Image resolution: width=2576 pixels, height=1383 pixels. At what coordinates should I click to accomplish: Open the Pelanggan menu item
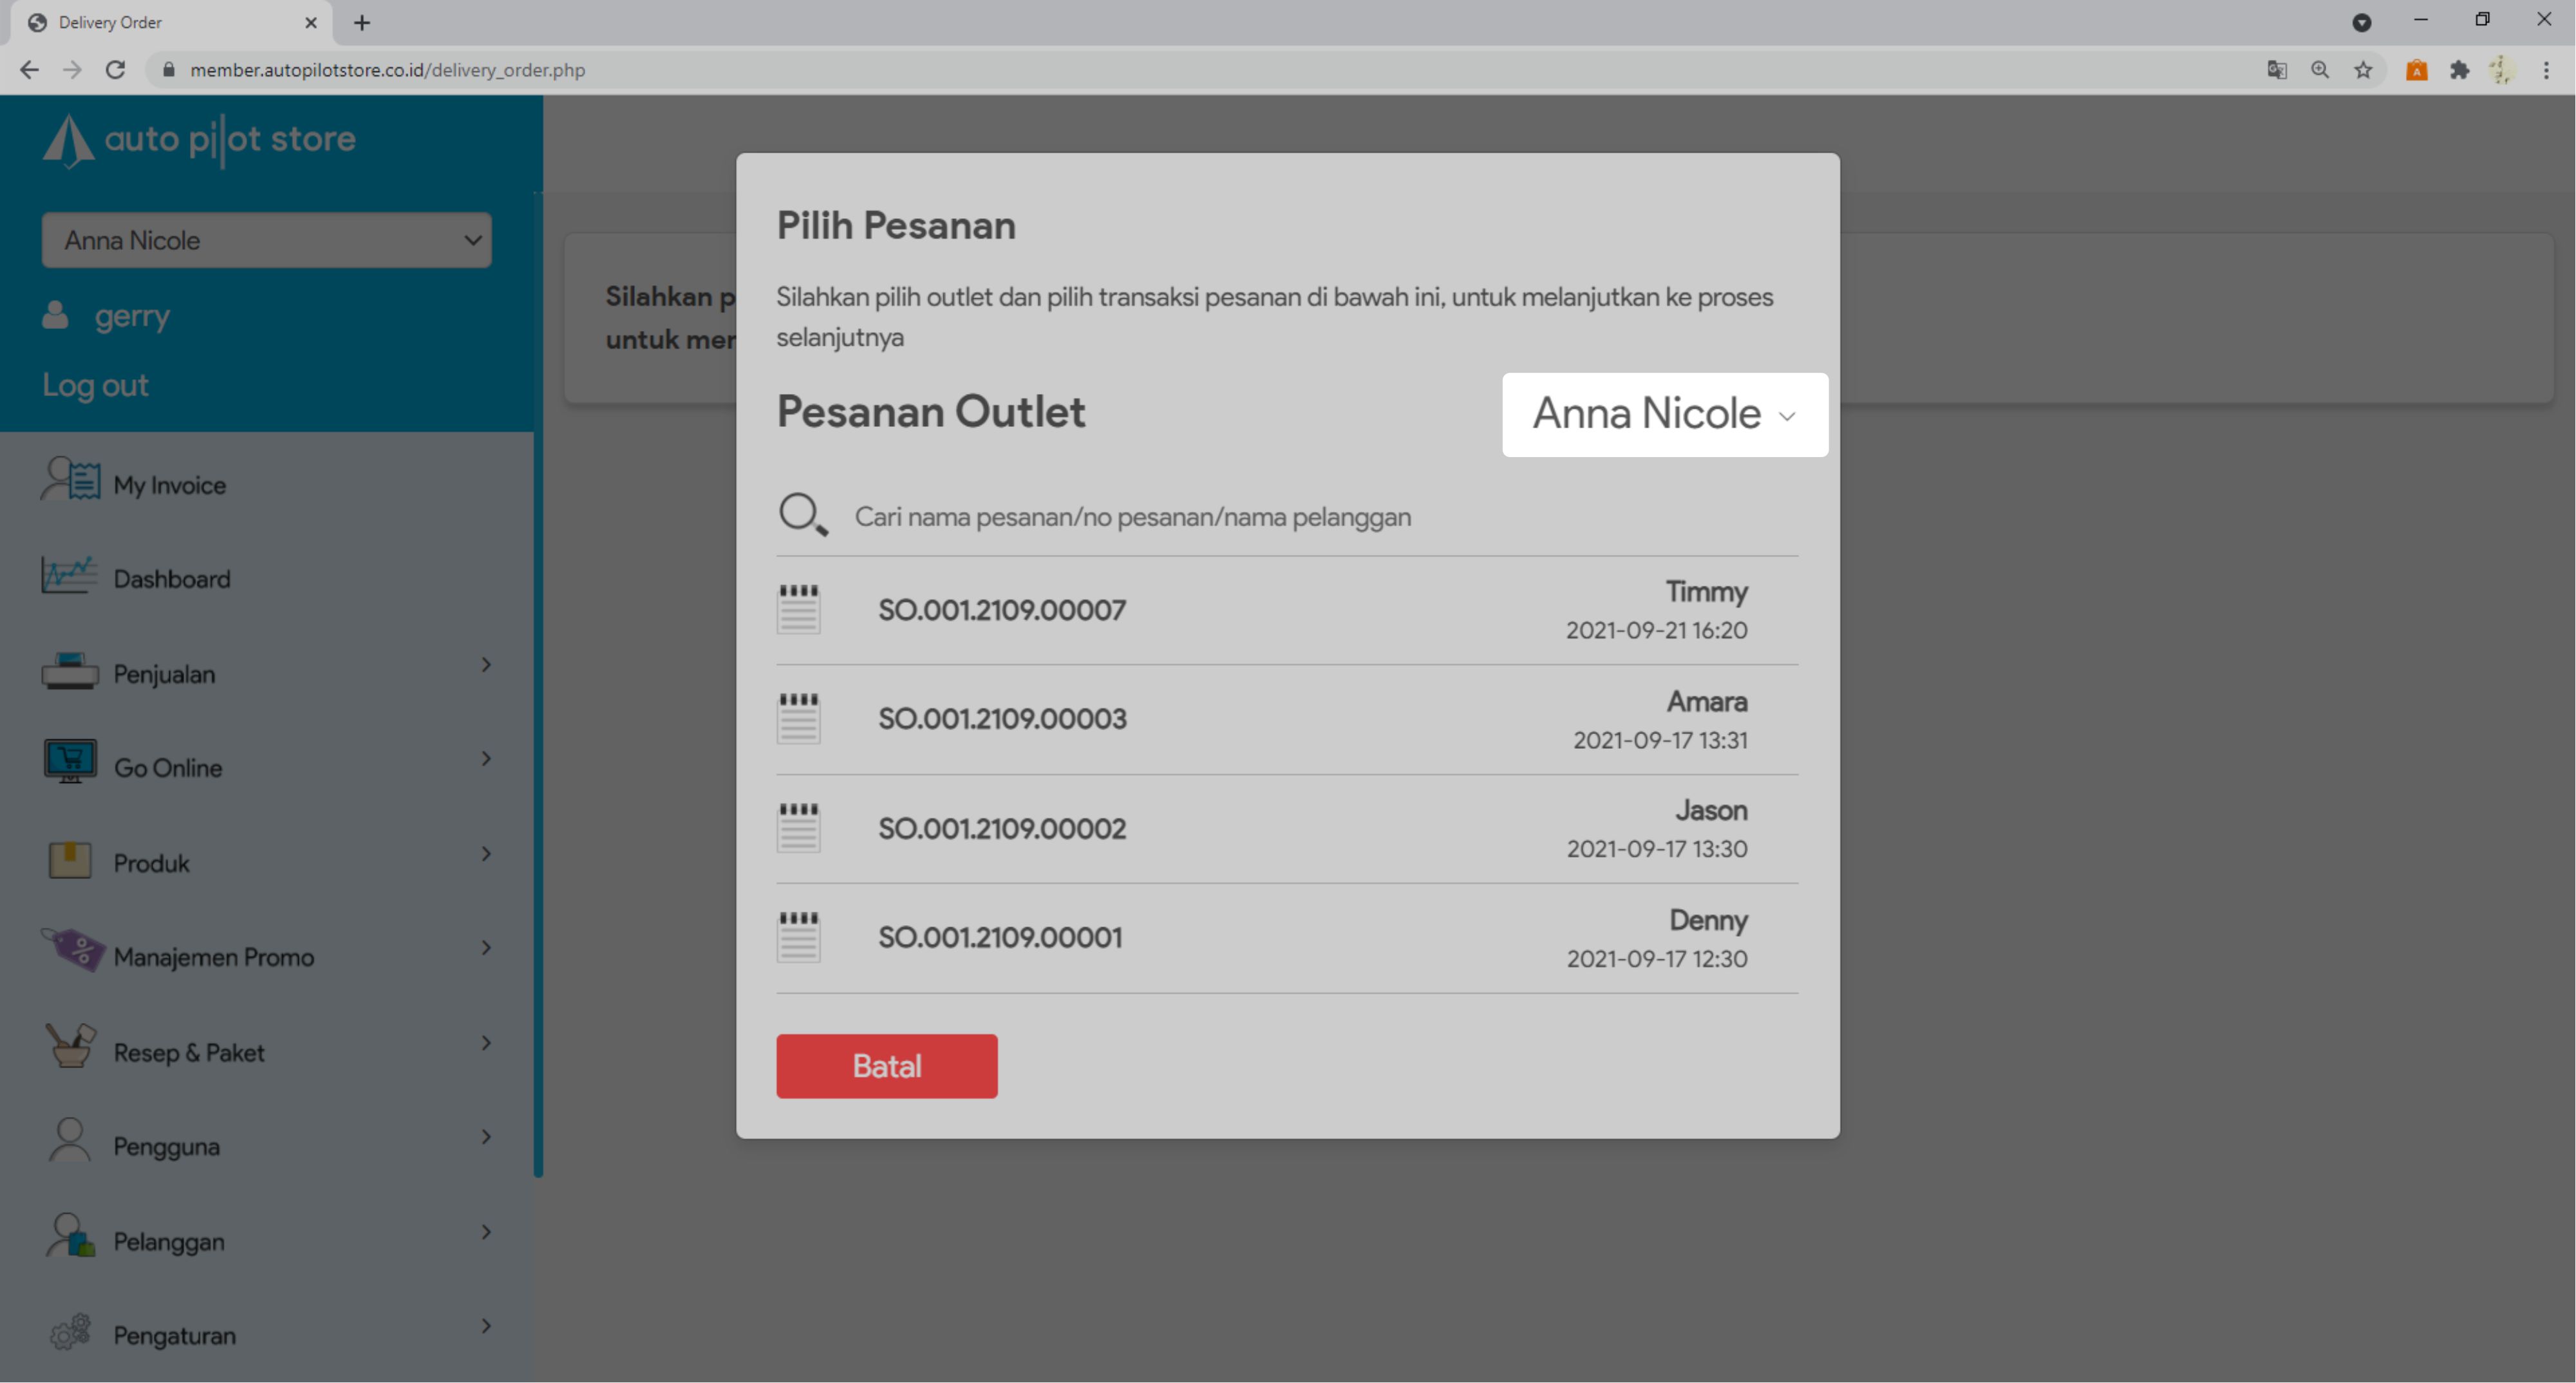point(169,1242)
